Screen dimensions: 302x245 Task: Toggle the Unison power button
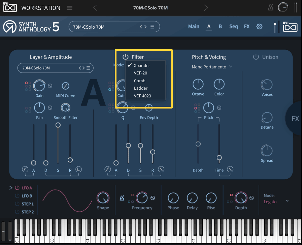coord(256,57)
